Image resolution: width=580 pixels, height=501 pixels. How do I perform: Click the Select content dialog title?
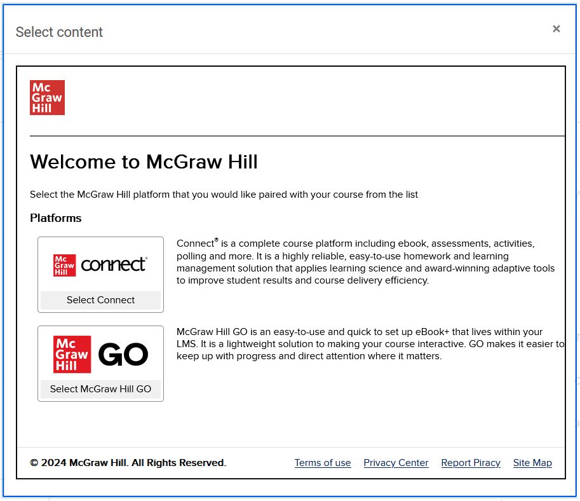coord(59,31)
